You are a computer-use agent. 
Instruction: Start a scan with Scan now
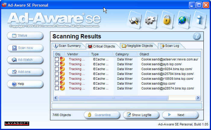pyautogui.click(x=25, y=48)
